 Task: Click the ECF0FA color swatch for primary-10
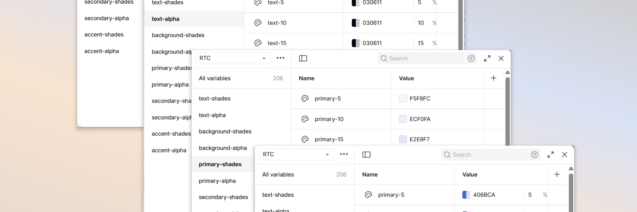[403, 119]
